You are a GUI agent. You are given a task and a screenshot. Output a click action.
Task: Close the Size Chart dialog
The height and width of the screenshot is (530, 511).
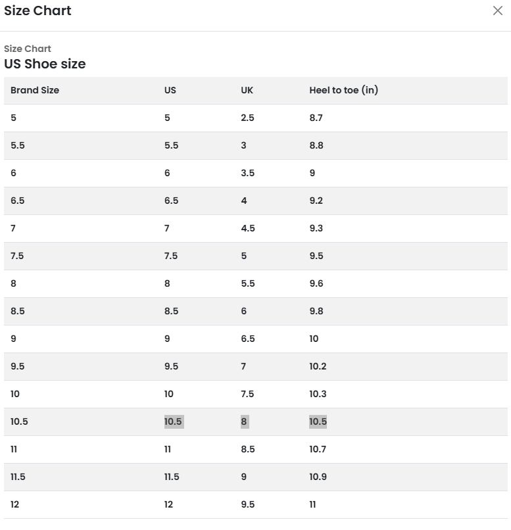[498, 11]
